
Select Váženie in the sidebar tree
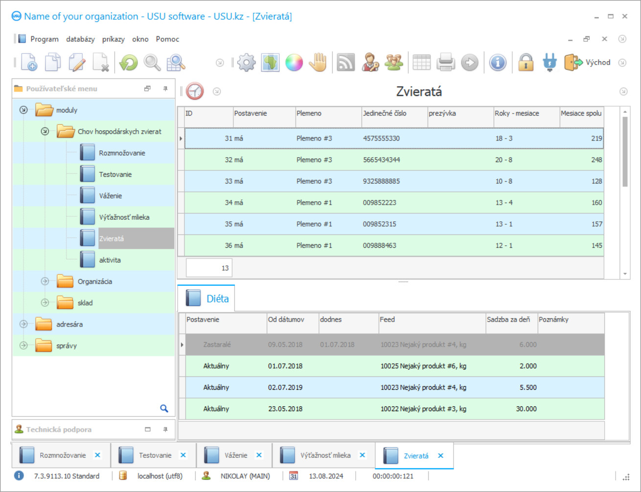tap(111, 196)
